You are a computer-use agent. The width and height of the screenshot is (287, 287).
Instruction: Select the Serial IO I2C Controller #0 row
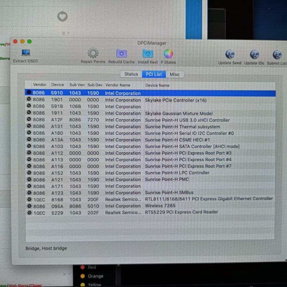point(150,133)
